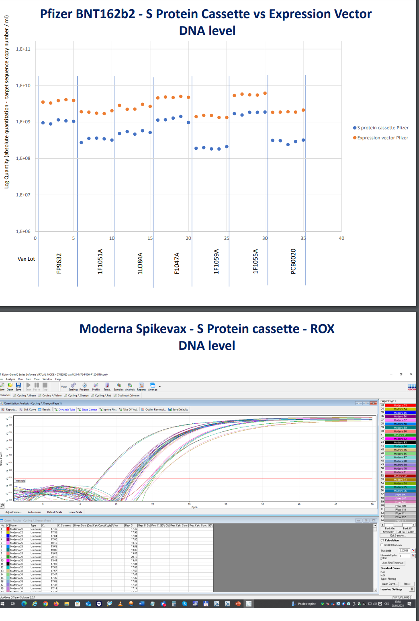
Task: Toggle the Cycling A.Orange channel
Action: 76,395
